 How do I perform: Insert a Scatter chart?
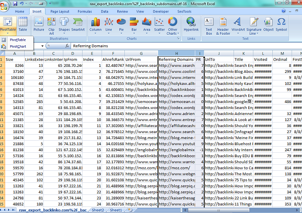pyautogui.click(x=159, y=26)
